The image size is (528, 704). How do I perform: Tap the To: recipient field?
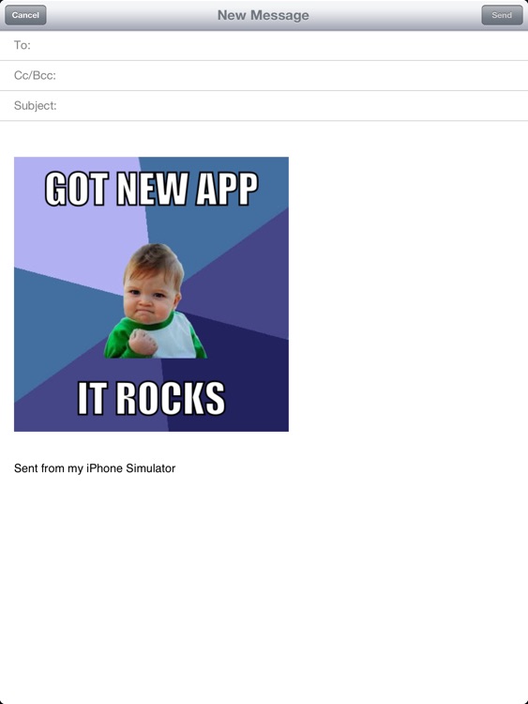tap(264, 45)
